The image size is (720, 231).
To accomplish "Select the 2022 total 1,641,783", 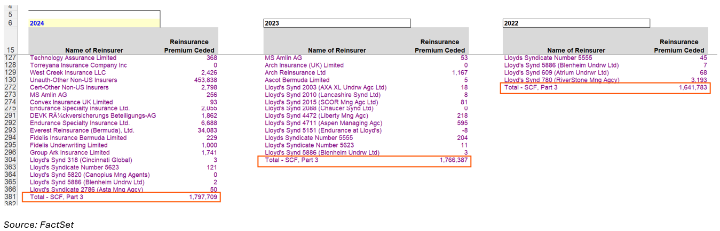I will [693, 87].
